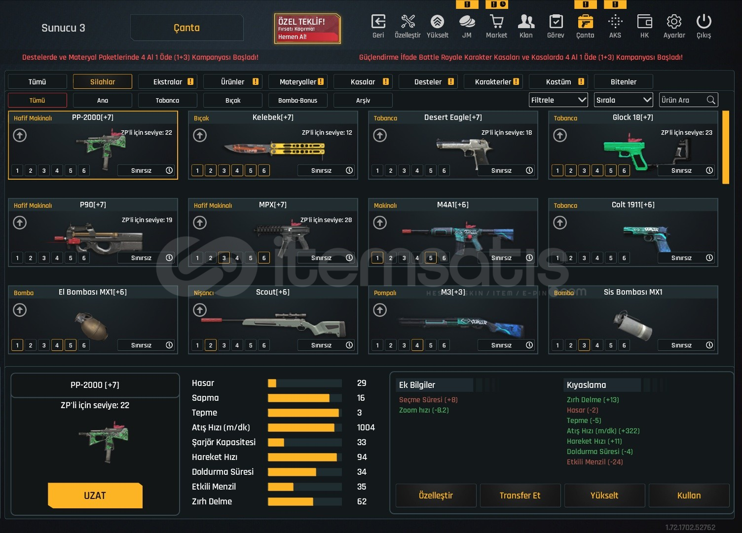Open the AKS icon
The height and width of the screenshot is (533, 742).
click(x=615, y=22)
